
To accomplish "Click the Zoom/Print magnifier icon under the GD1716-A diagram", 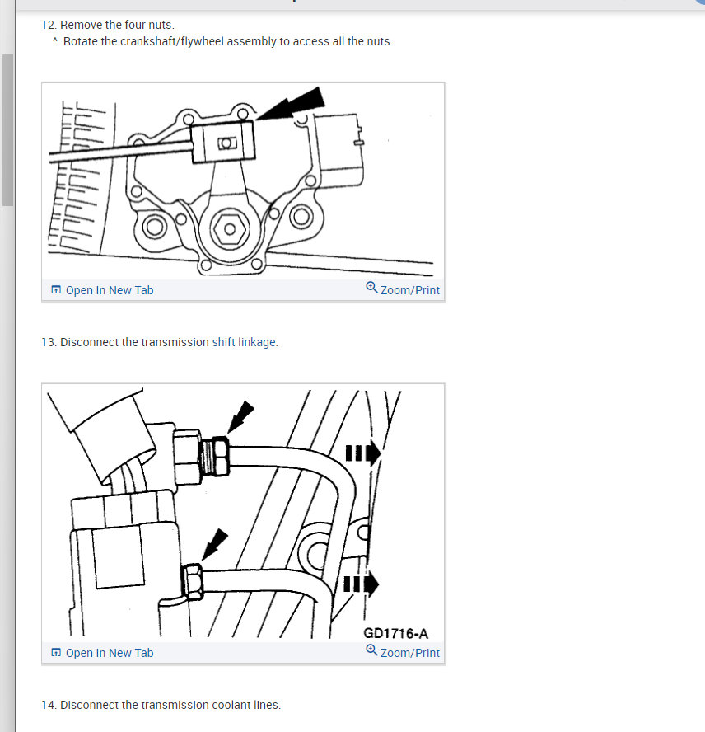I will pyautogui.click(x=371, y=650).
